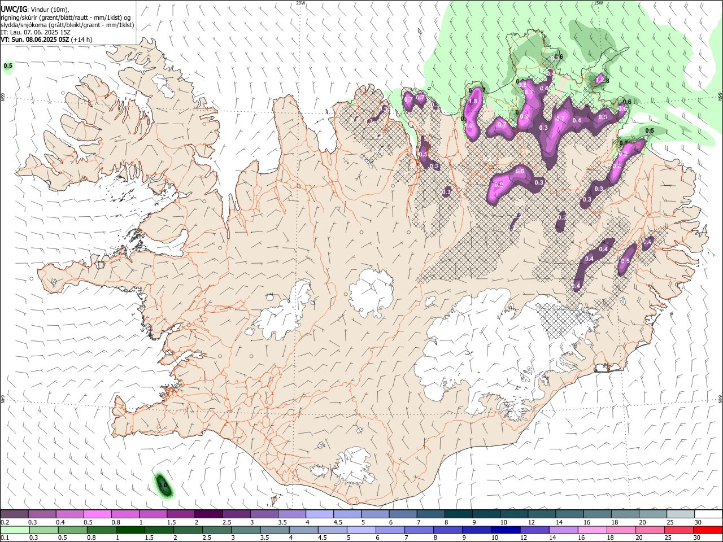
Task: Click the '1.8' snowfall value on the map
Action: pos(473,102)
